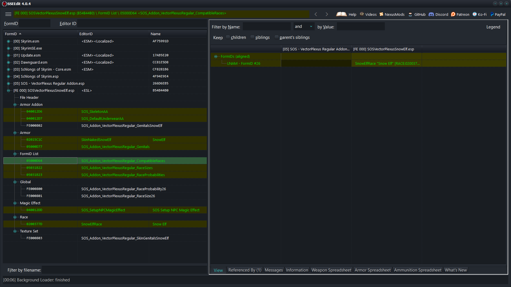Open the GitHub link icon

point(410,14)
